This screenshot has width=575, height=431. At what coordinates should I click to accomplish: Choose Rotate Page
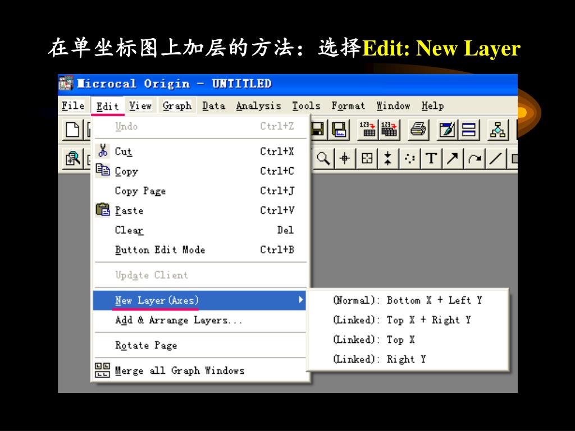click(200, 345)
